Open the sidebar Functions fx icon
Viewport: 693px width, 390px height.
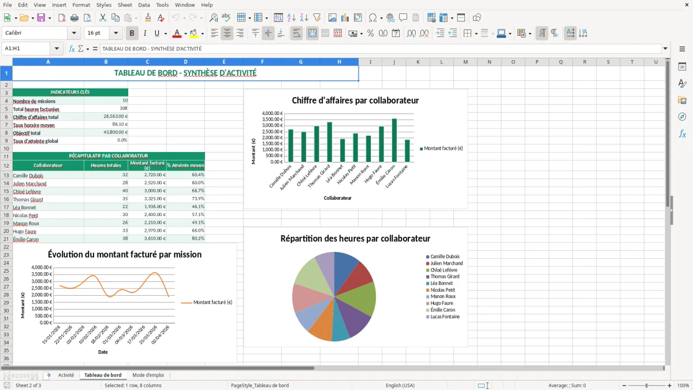682,133
